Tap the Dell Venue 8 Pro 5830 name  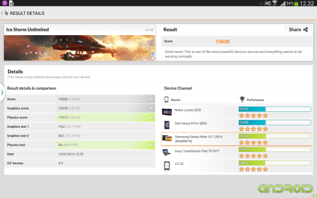click(191, 123)
